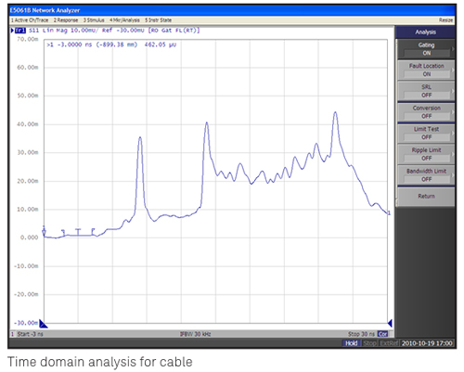This screenshot has width=464, height=372.
Task: Toggle Limit Test OFF softkey
Action: [x=426, y=133]
